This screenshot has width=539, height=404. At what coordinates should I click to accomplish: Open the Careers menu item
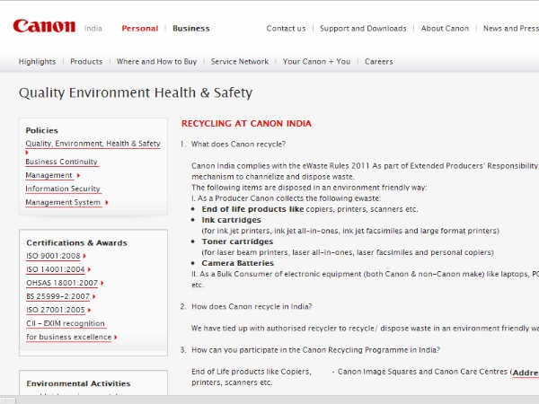379,61
